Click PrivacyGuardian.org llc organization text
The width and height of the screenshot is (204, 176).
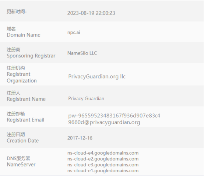click(97, 77)
